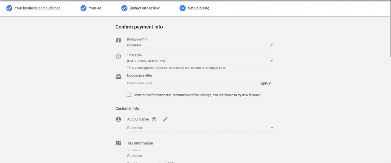Click the Promotional code input field

[x=192, y=83]
